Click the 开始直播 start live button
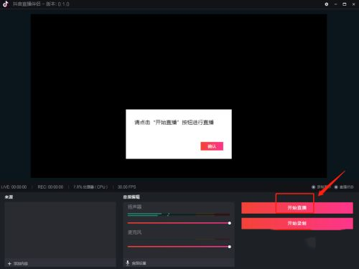The width and height of the screenshot is (359, 269). (297, 208)
